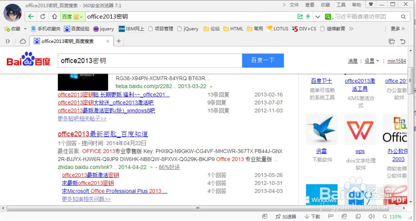Open 更多贴吧相关帖子>> link

click(x=82, y=118)
